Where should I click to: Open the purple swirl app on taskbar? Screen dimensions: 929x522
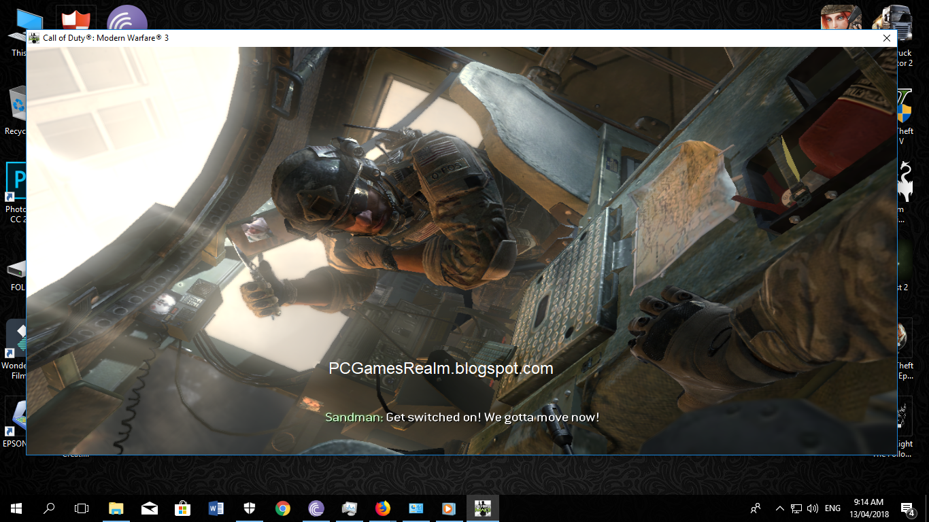[x=316, y=508]
